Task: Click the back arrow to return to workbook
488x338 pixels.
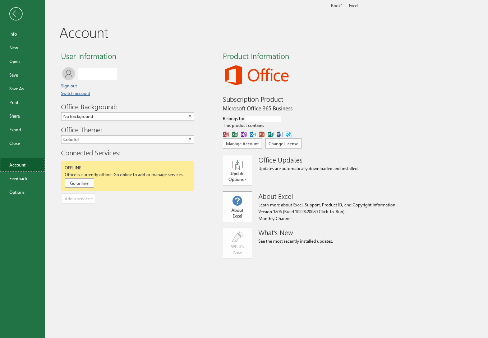Action: click(x=16, y=14)
